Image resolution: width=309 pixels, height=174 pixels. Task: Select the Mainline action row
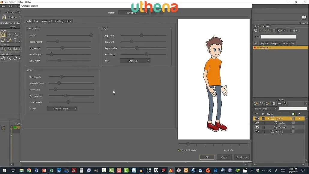(280, 47)
